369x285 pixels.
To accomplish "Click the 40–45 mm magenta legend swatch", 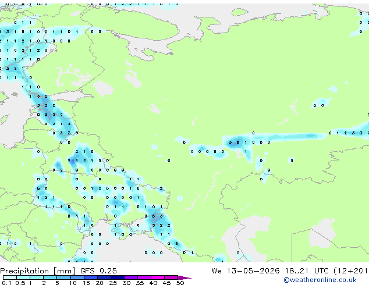I will [158, 277].
